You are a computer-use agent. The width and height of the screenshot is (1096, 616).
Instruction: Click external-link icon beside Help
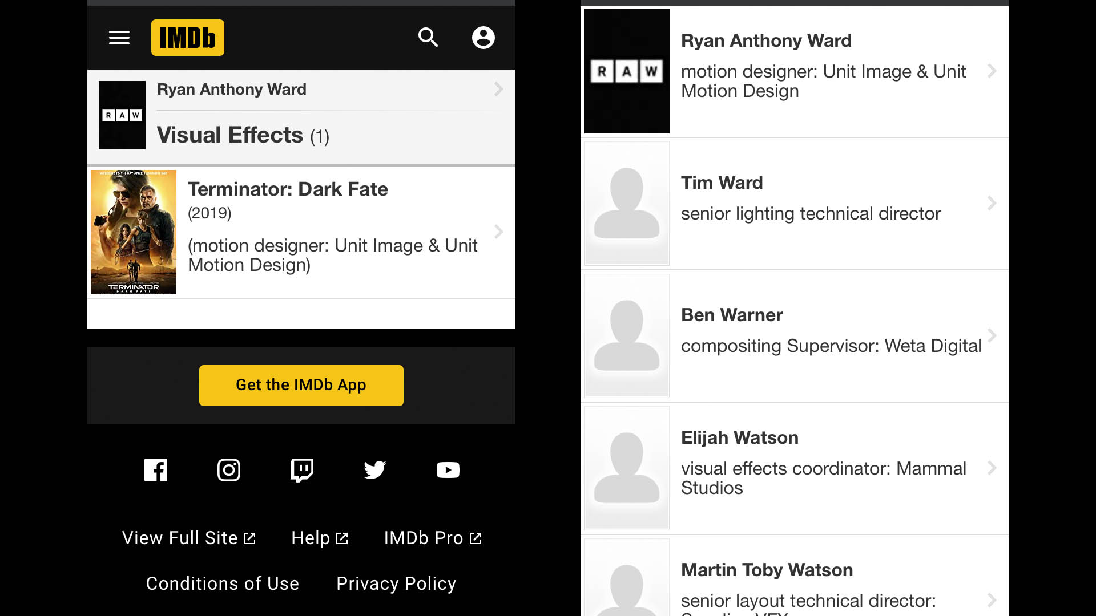342,538
